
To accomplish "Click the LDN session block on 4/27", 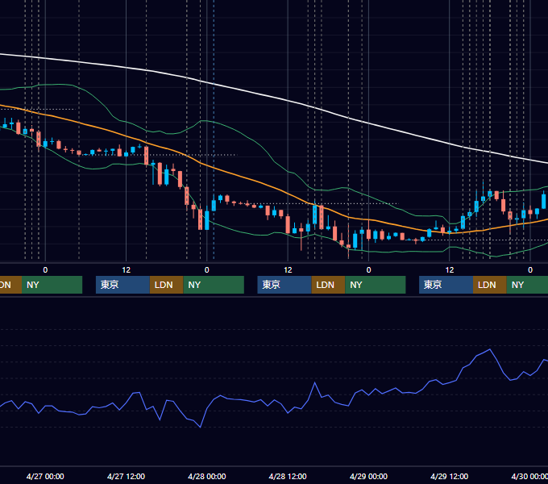I will tap(166, 285).
